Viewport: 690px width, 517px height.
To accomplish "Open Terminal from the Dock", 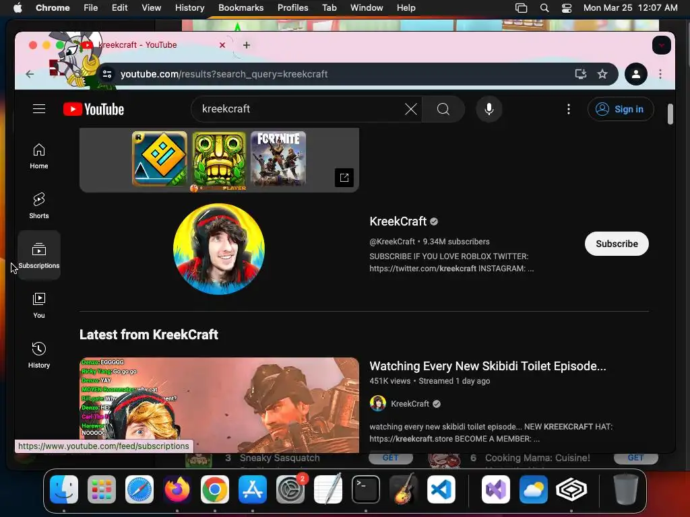I will [x=366, y=489].
